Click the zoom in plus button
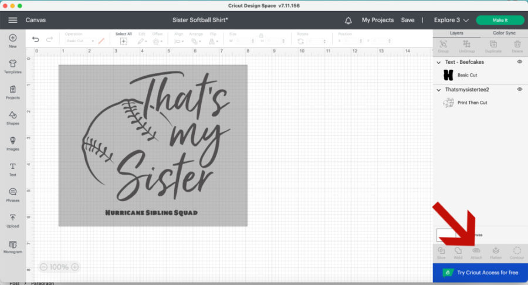The width and height of the screenshot is (528, 285). tap(75, 267)
